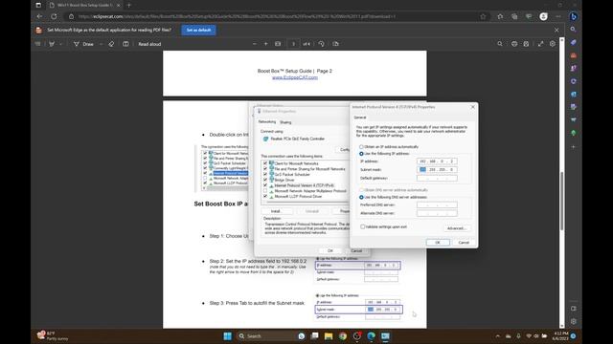Open Edge settings and more menu

coord(557,16)
